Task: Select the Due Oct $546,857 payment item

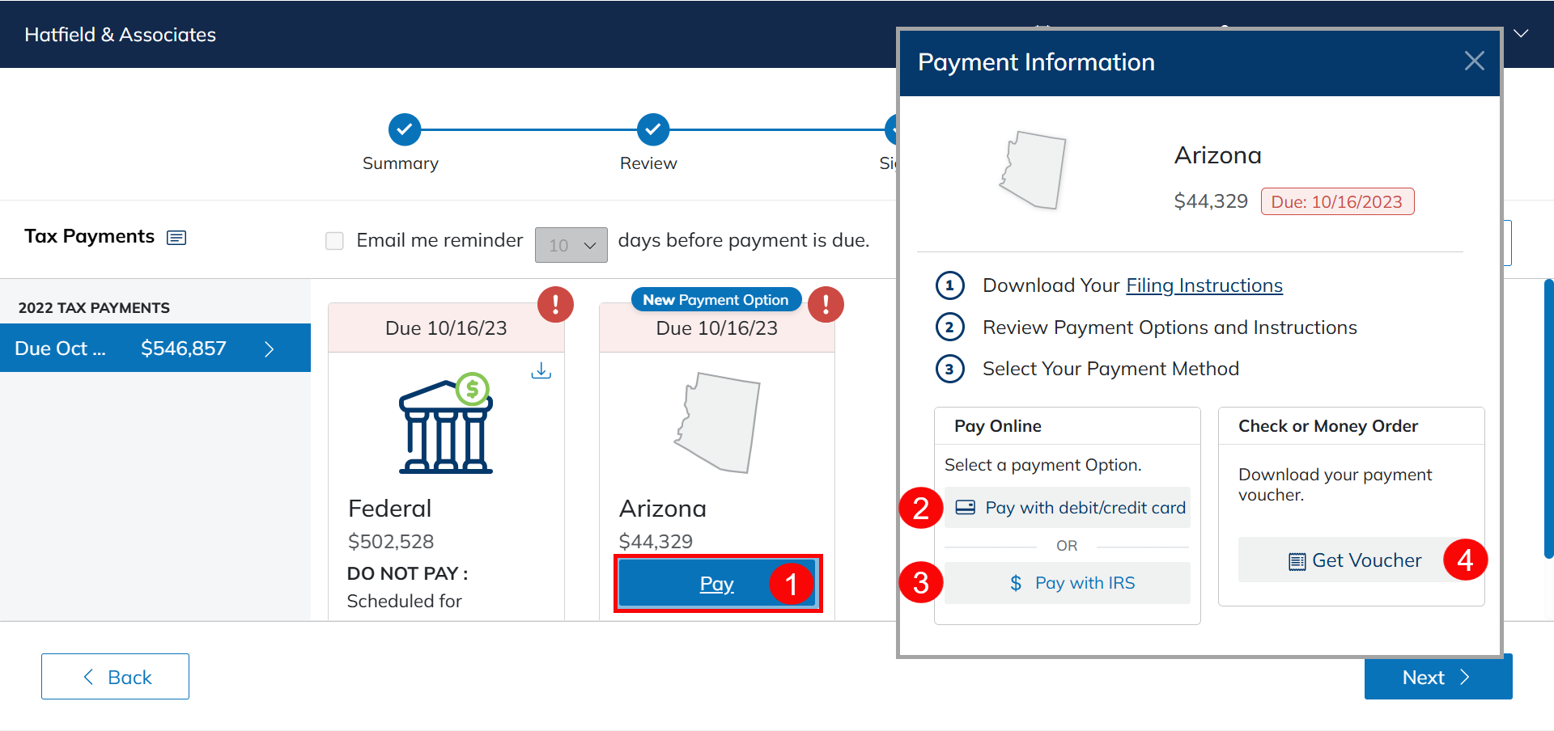Action: point(155,349)
